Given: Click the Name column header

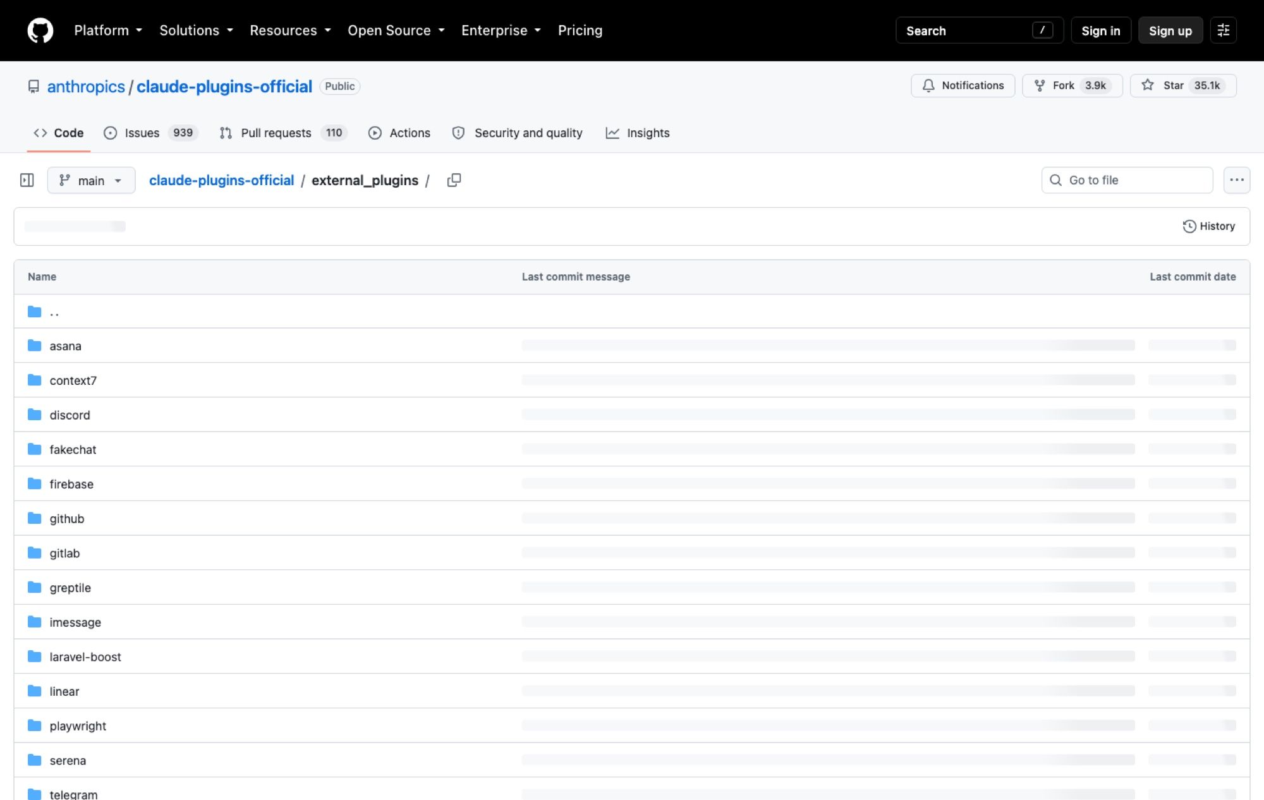Looking at the screenshot, I should pos(42,277).
